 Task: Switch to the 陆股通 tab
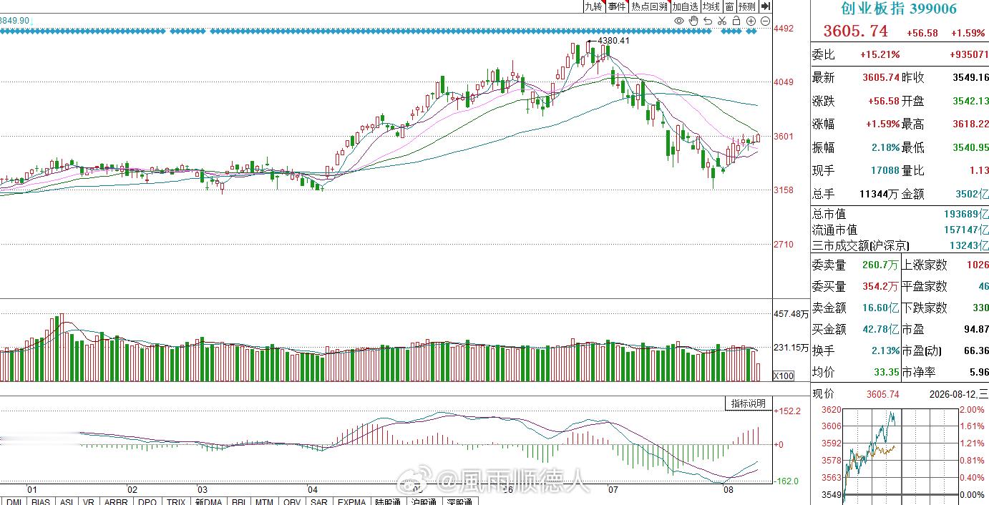pyautogui.click(x=390, y=502)
